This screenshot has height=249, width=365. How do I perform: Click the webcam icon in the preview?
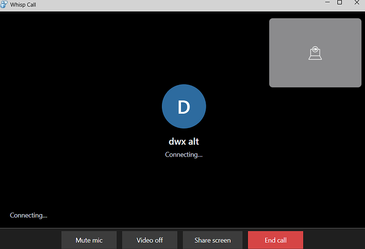pos(315,53)
